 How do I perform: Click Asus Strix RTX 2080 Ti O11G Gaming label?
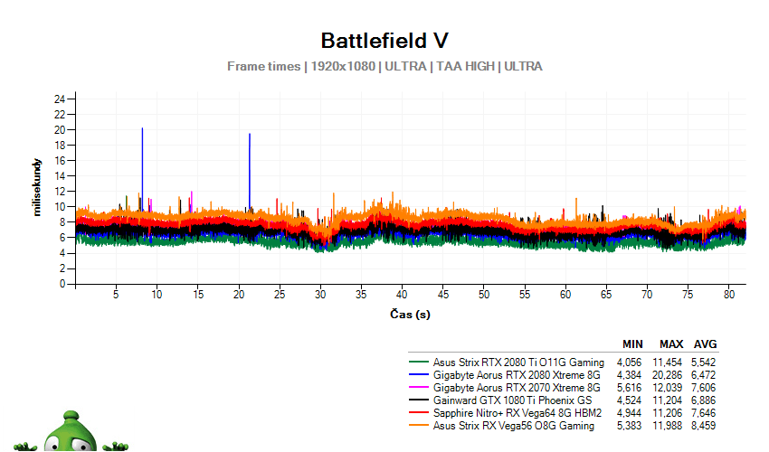click(x=518, y=363)
